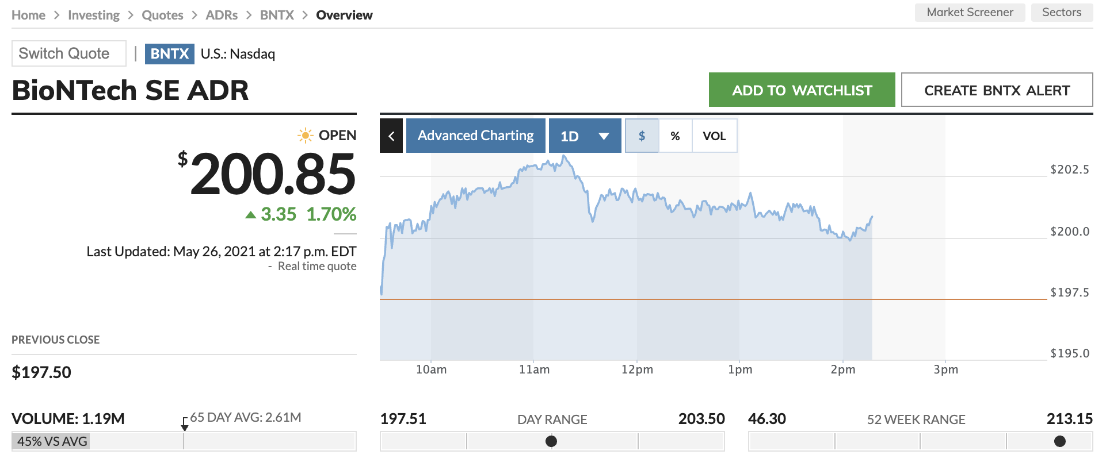Viewport: 1106px width, 470px height.
Task: Toggle chart to dollar price view
Action: coord(642,136)
